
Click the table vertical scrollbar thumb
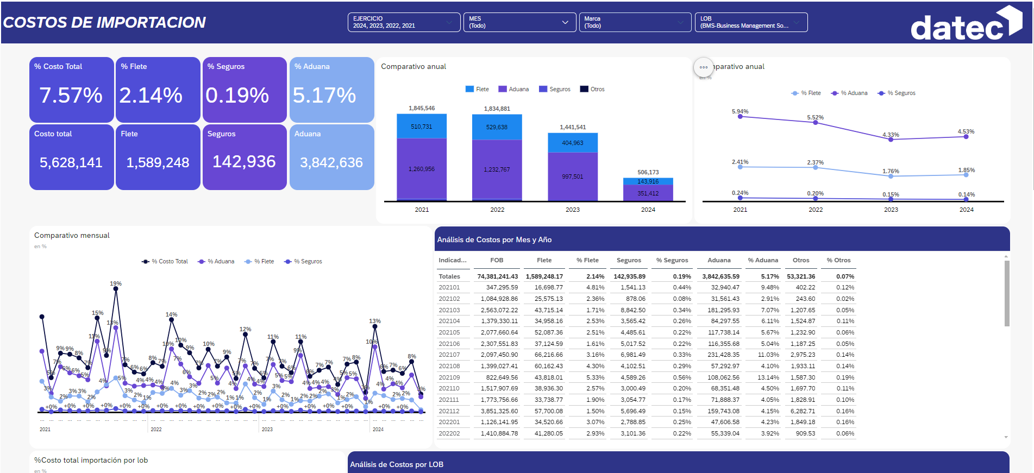point(1007,293)
